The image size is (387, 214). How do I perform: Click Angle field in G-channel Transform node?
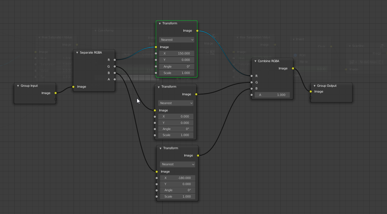tap(176, 129)
